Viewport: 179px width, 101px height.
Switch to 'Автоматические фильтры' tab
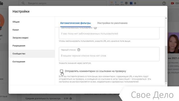pos(76,23)
